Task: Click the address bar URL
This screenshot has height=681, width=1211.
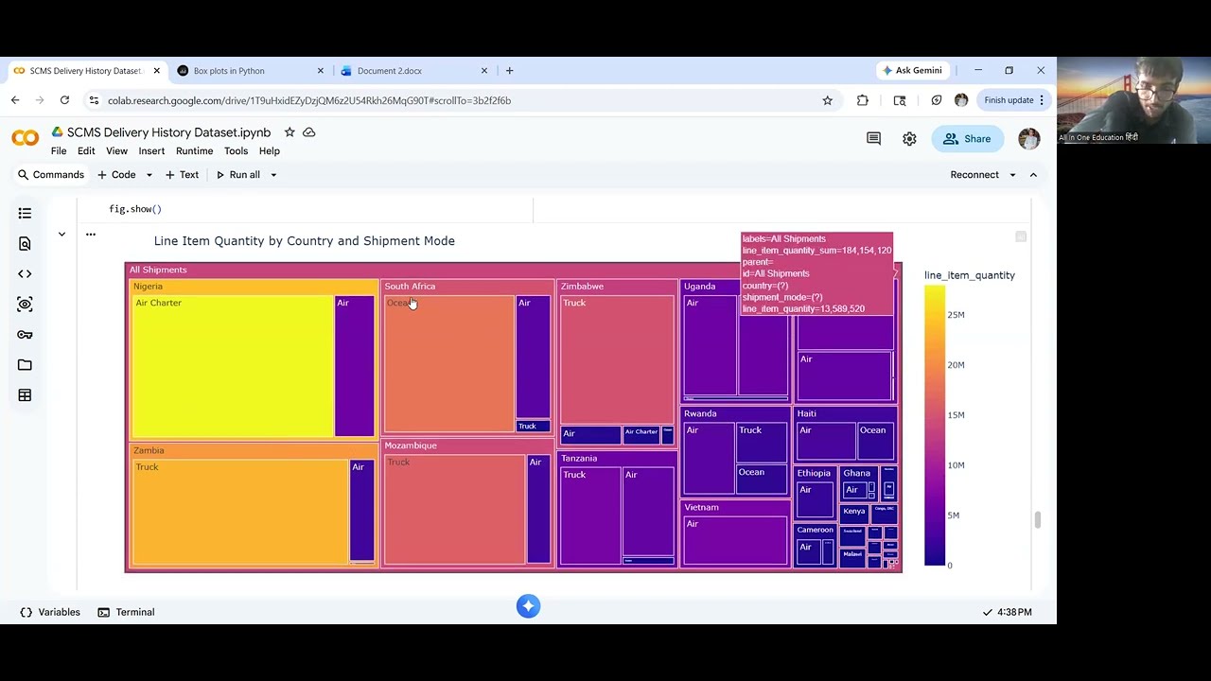Action: pyautogui.click(x=309, y=100)
